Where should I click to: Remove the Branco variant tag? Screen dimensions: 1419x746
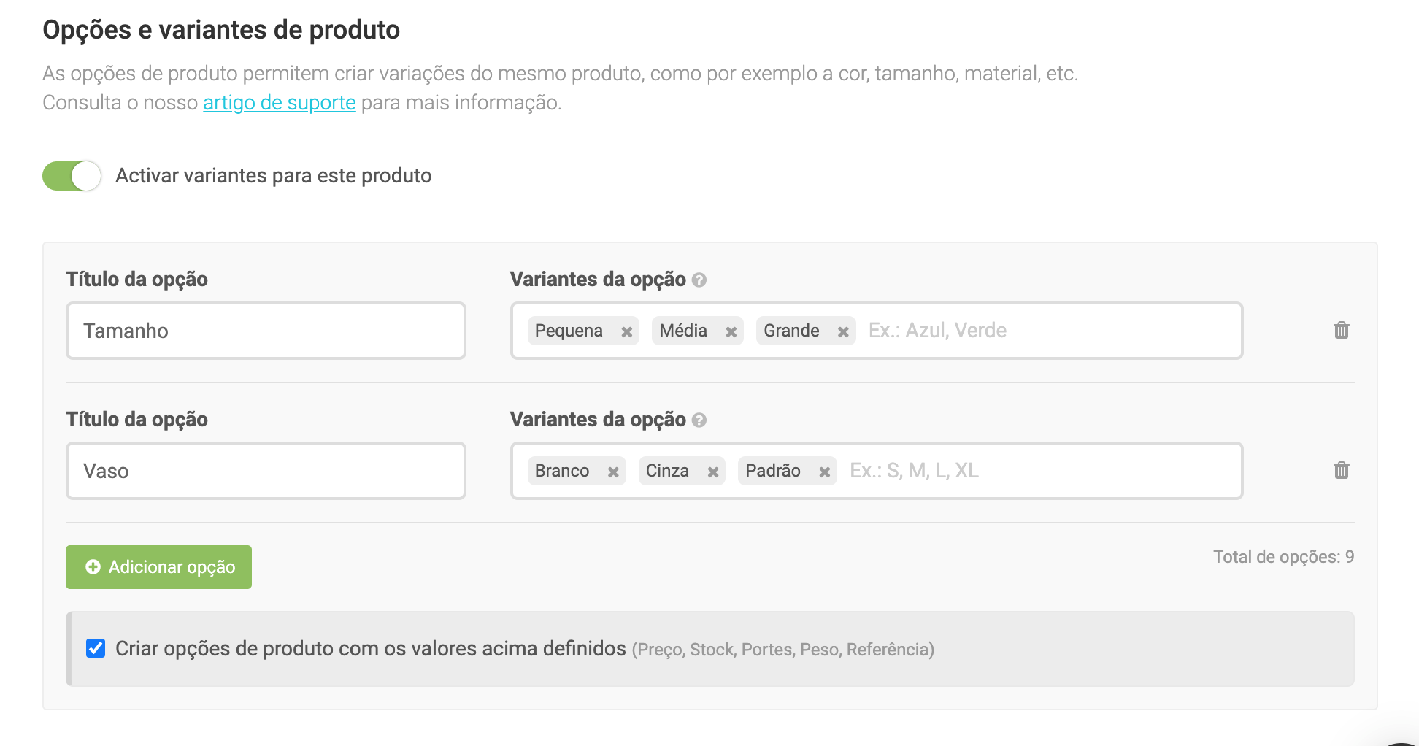613,472
